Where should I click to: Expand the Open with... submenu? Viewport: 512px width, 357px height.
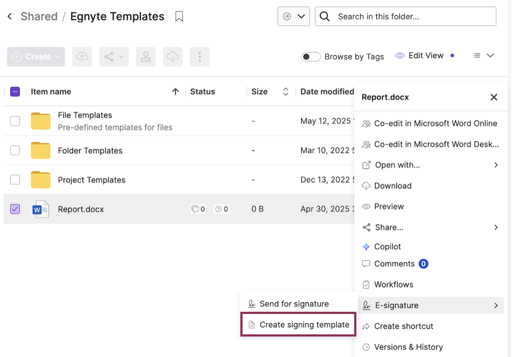(x=431, y=165)
